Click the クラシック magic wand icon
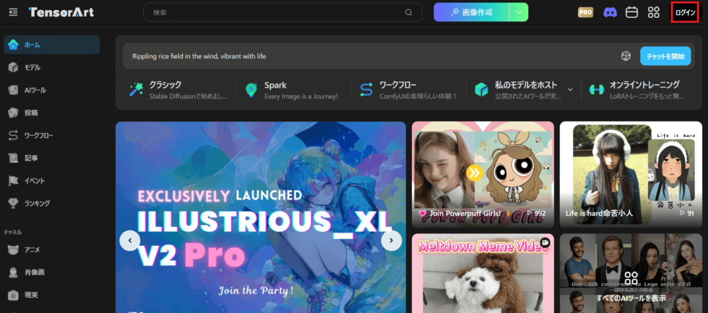Image resolution: width=708 pixels, height=313 pixels. [x=136, y=89]
